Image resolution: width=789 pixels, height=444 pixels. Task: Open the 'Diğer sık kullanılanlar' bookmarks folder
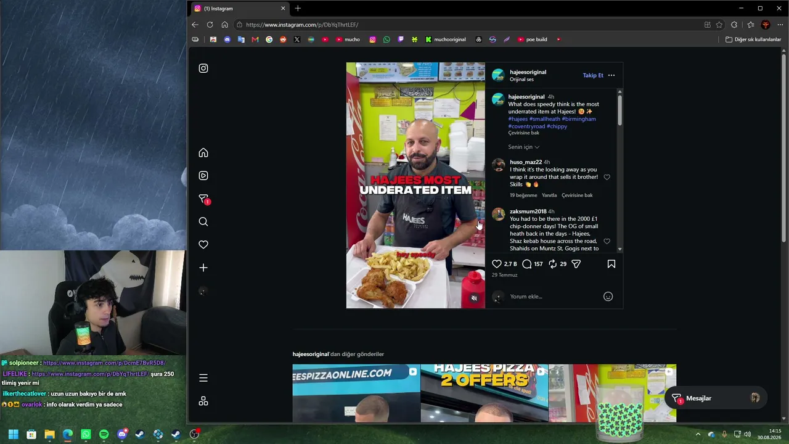pyautogui.click(x=753, y=39)
